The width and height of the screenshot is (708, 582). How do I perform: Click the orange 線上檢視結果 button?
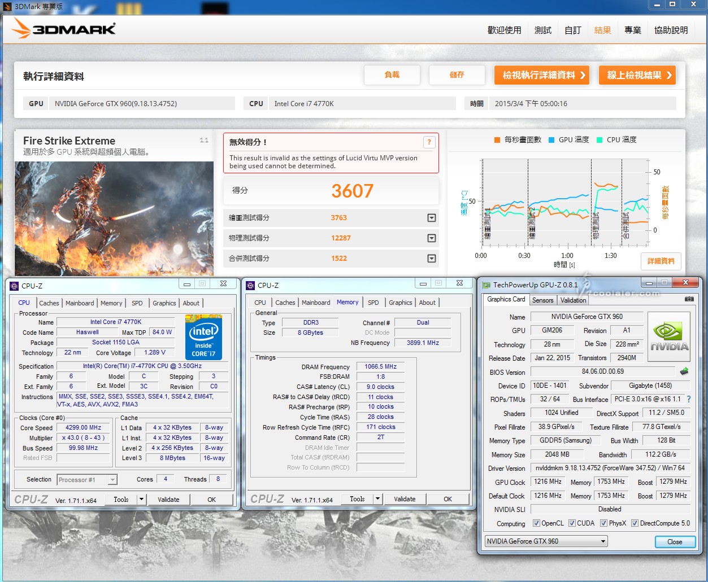click(637, 75)
